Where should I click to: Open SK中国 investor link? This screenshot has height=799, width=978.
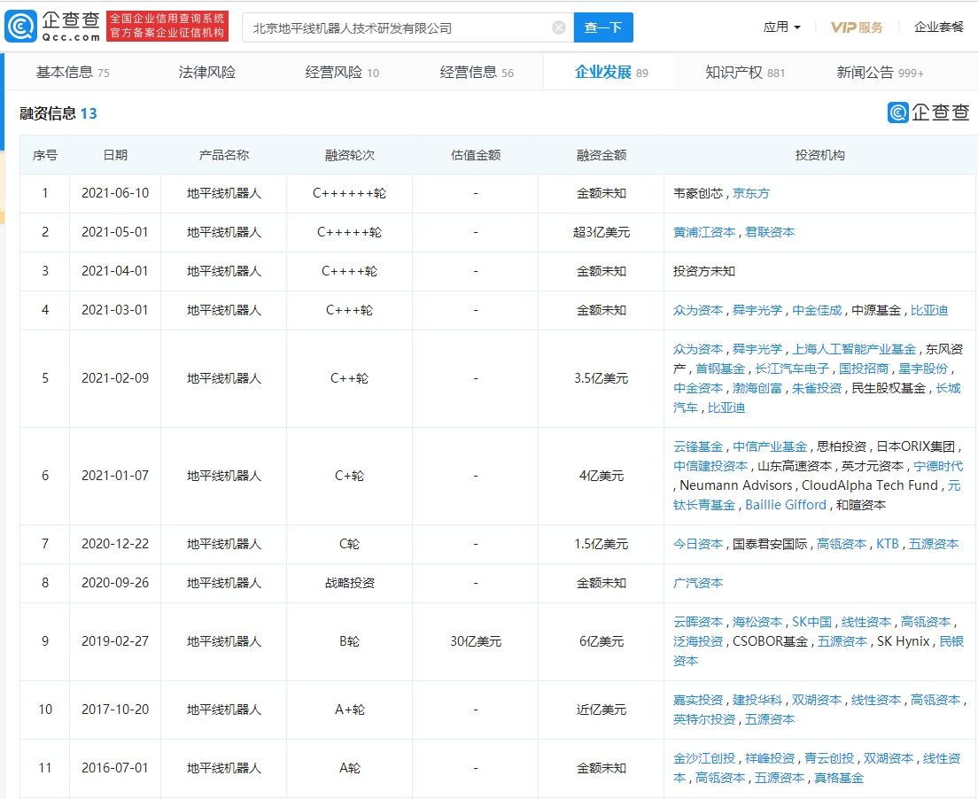pos(811,622)
